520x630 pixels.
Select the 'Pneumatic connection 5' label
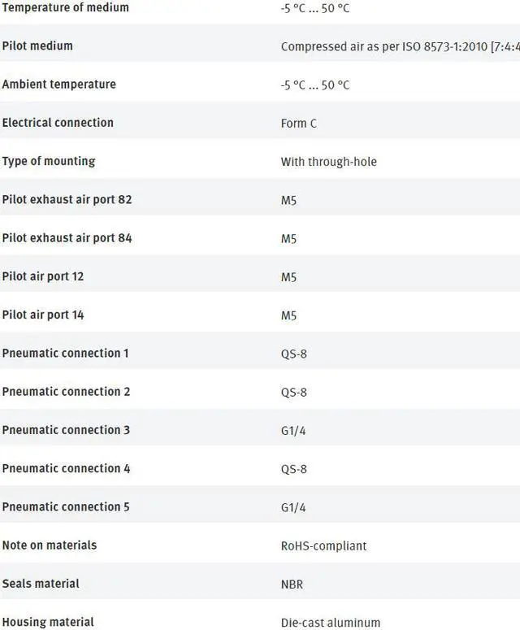66,507
